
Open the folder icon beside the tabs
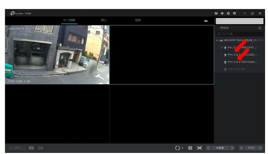point(206,21)
